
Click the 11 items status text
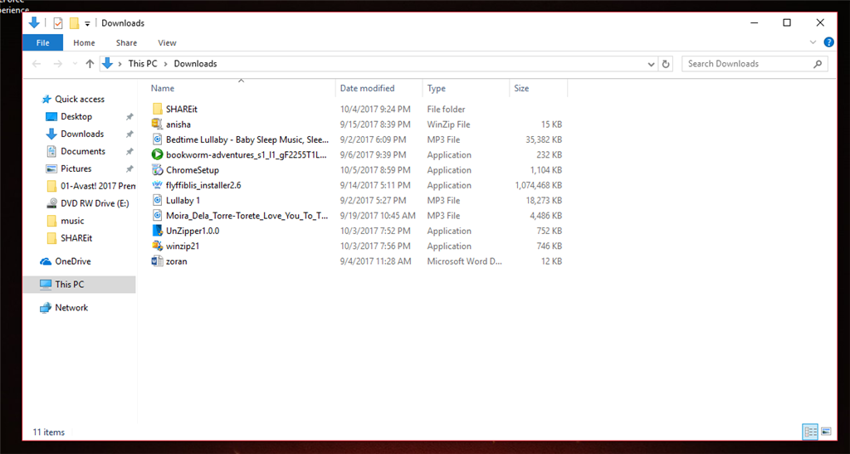coord(48,432)
